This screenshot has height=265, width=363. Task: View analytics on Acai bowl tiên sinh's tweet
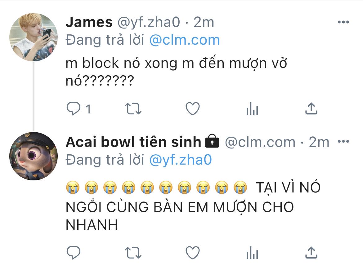coord(252,253)
